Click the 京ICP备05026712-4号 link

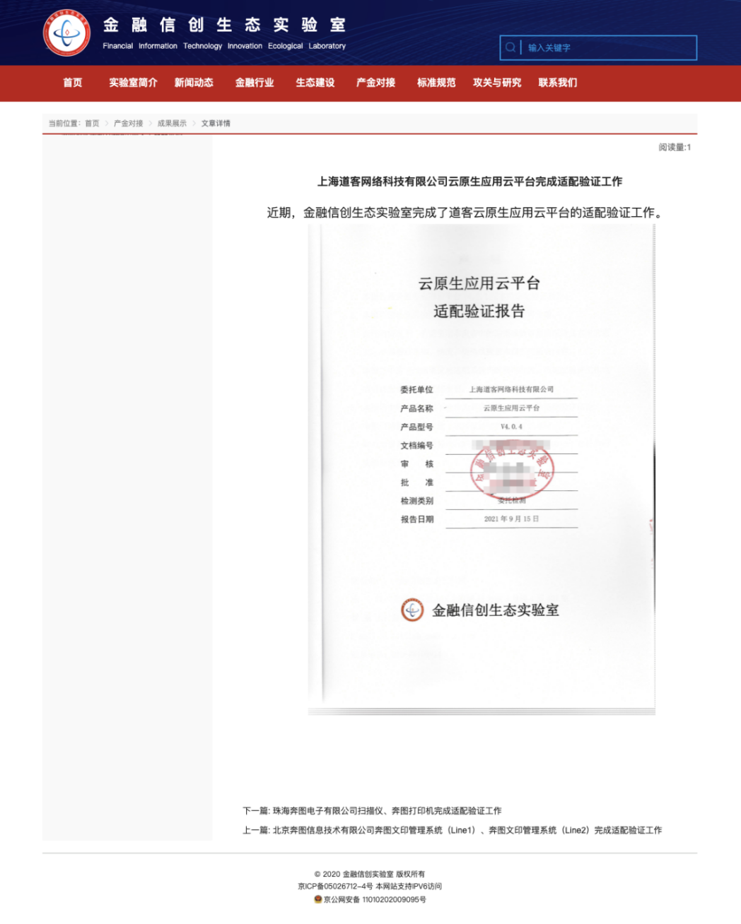click(x=335, y=887)
